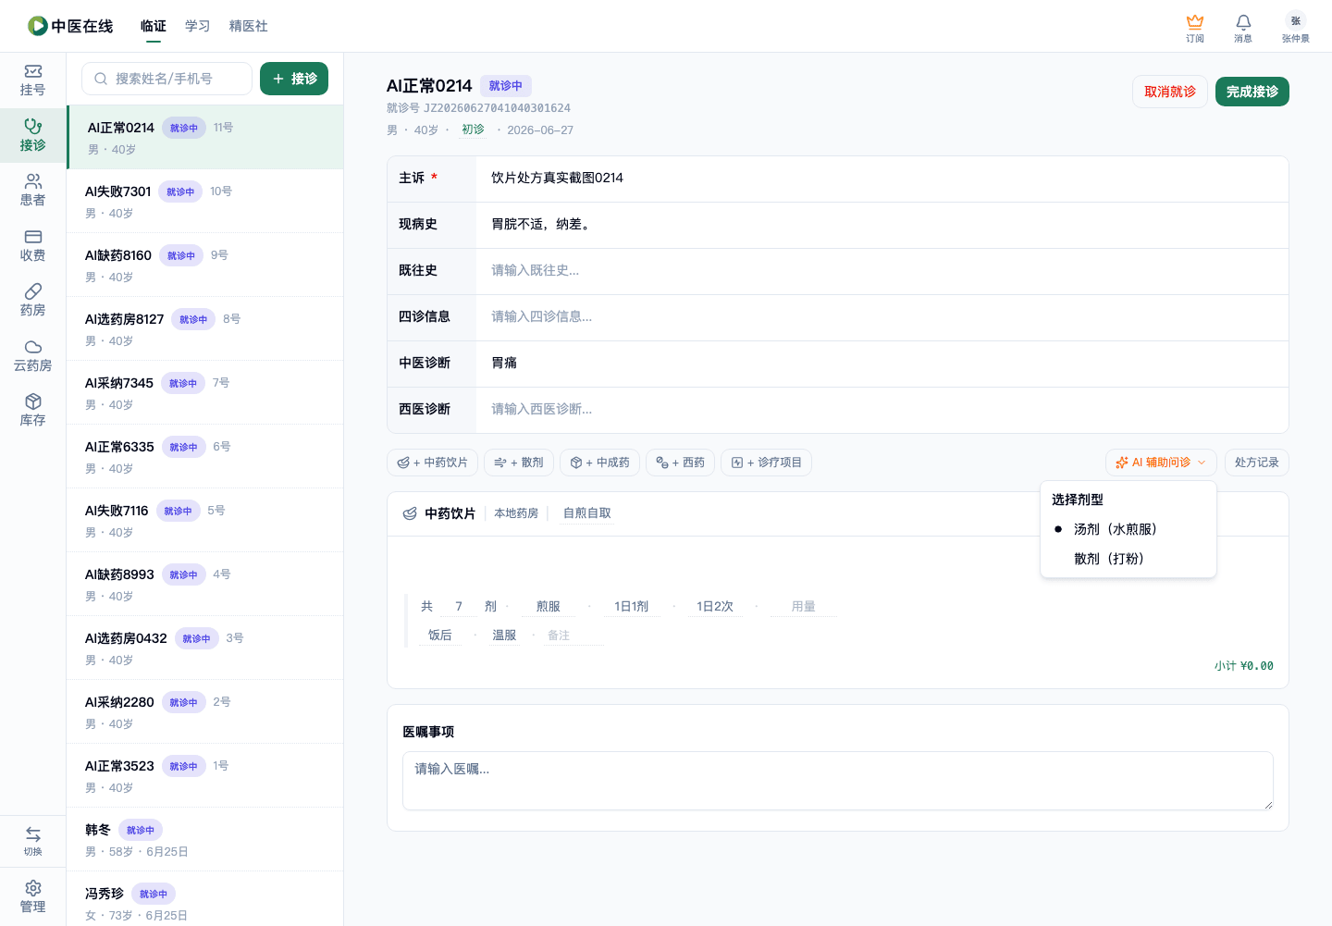Open the 1日1剂 frequency dropdown
1332x926 pixels.
coord(632,607)
